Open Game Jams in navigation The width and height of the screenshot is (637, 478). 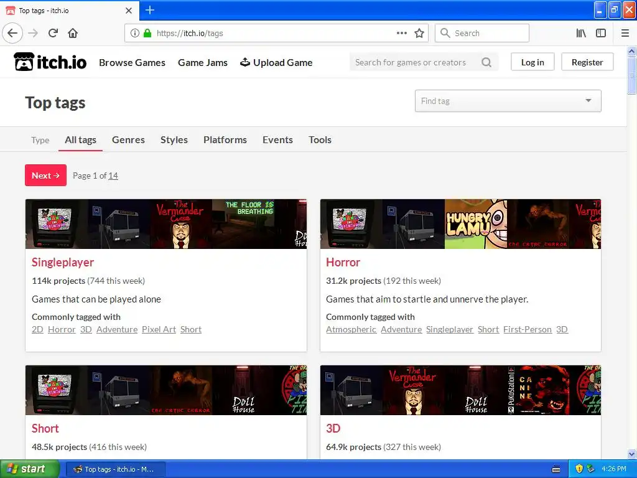[x=203, y=63]
